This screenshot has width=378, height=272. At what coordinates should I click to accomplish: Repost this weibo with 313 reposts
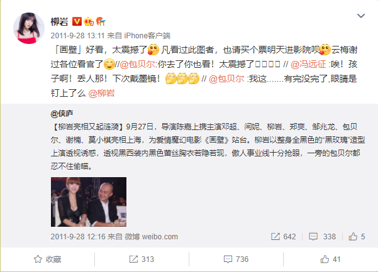(x=142, y=259)
